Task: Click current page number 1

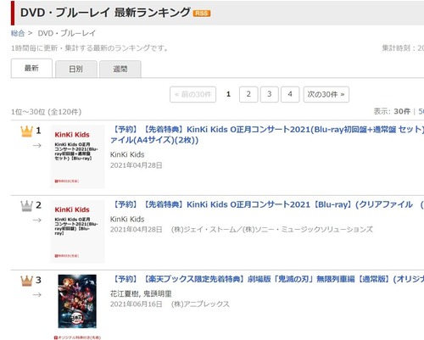Action: 228,94
